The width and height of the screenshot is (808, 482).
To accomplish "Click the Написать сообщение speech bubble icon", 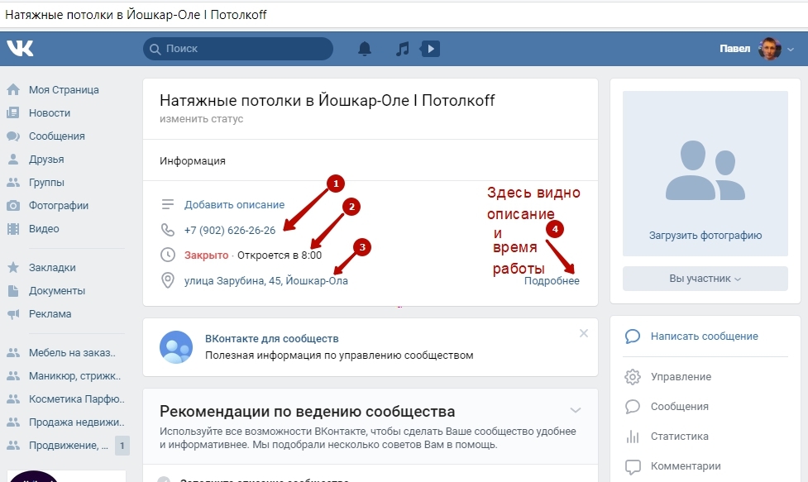I will coord(633,336).
